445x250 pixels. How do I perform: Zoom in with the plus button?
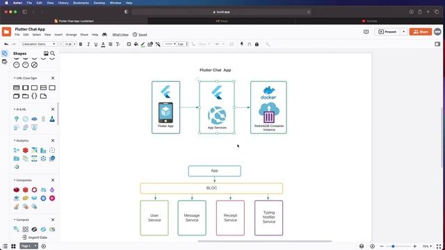(x=414, y=247)
